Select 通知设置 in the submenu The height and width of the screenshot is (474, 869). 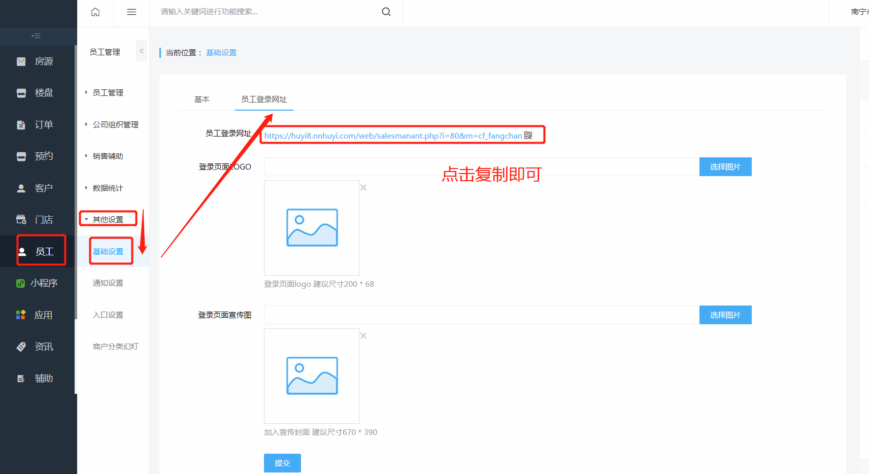coord(108,283)
